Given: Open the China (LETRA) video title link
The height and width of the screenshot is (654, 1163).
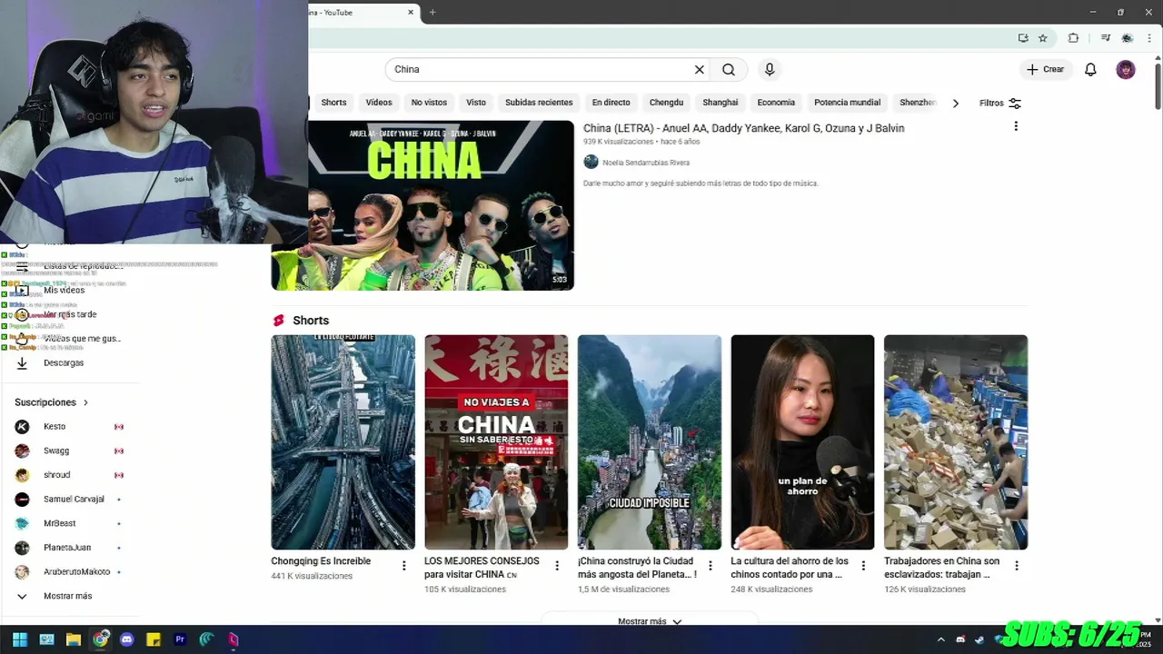Looking at the screenshot, I should pos(743,128).
